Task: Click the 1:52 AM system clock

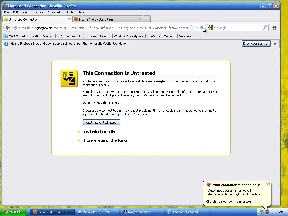Action: [278, 212]
